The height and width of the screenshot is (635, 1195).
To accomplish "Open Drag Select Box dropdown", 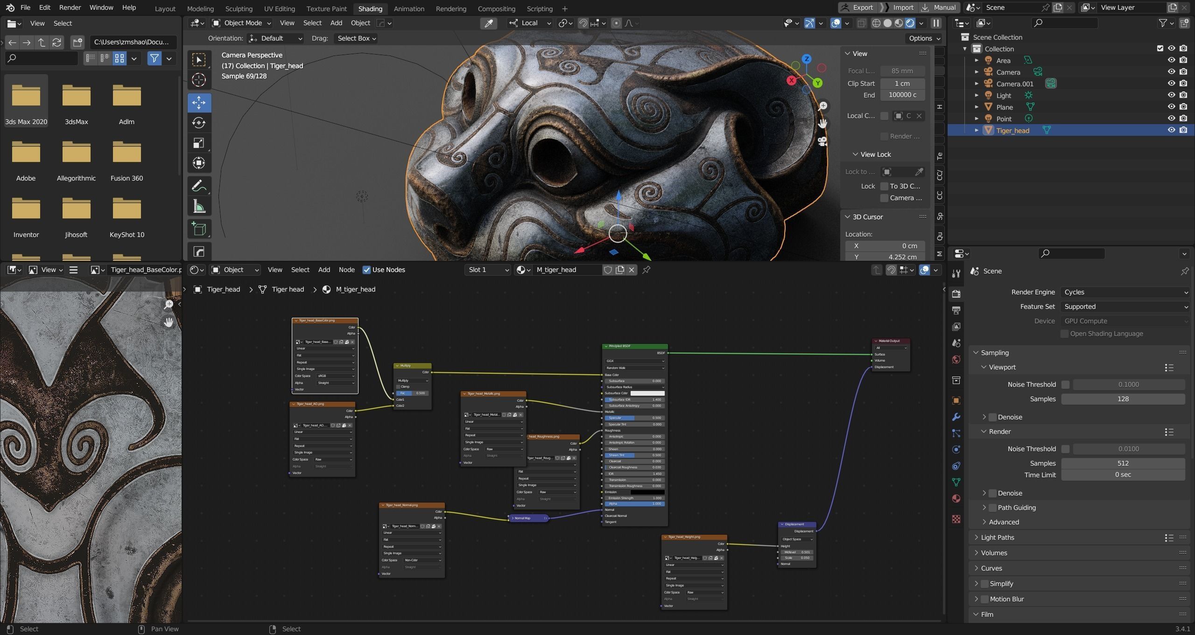I will [357, 38].
